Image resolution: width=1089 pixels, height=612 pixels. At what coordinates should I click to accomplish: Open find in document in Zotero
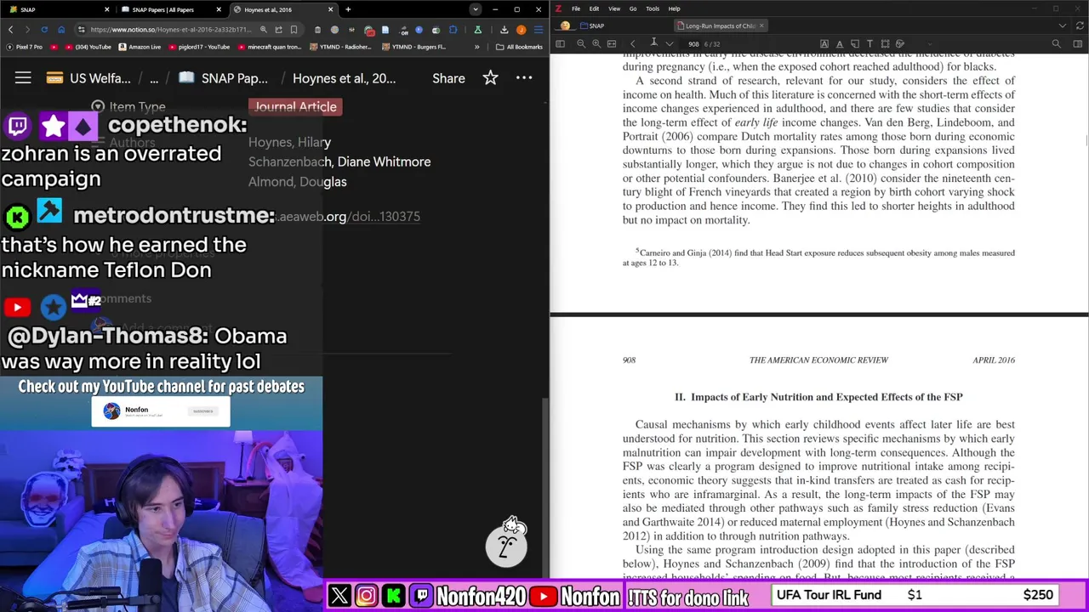tap(1056, 43)
